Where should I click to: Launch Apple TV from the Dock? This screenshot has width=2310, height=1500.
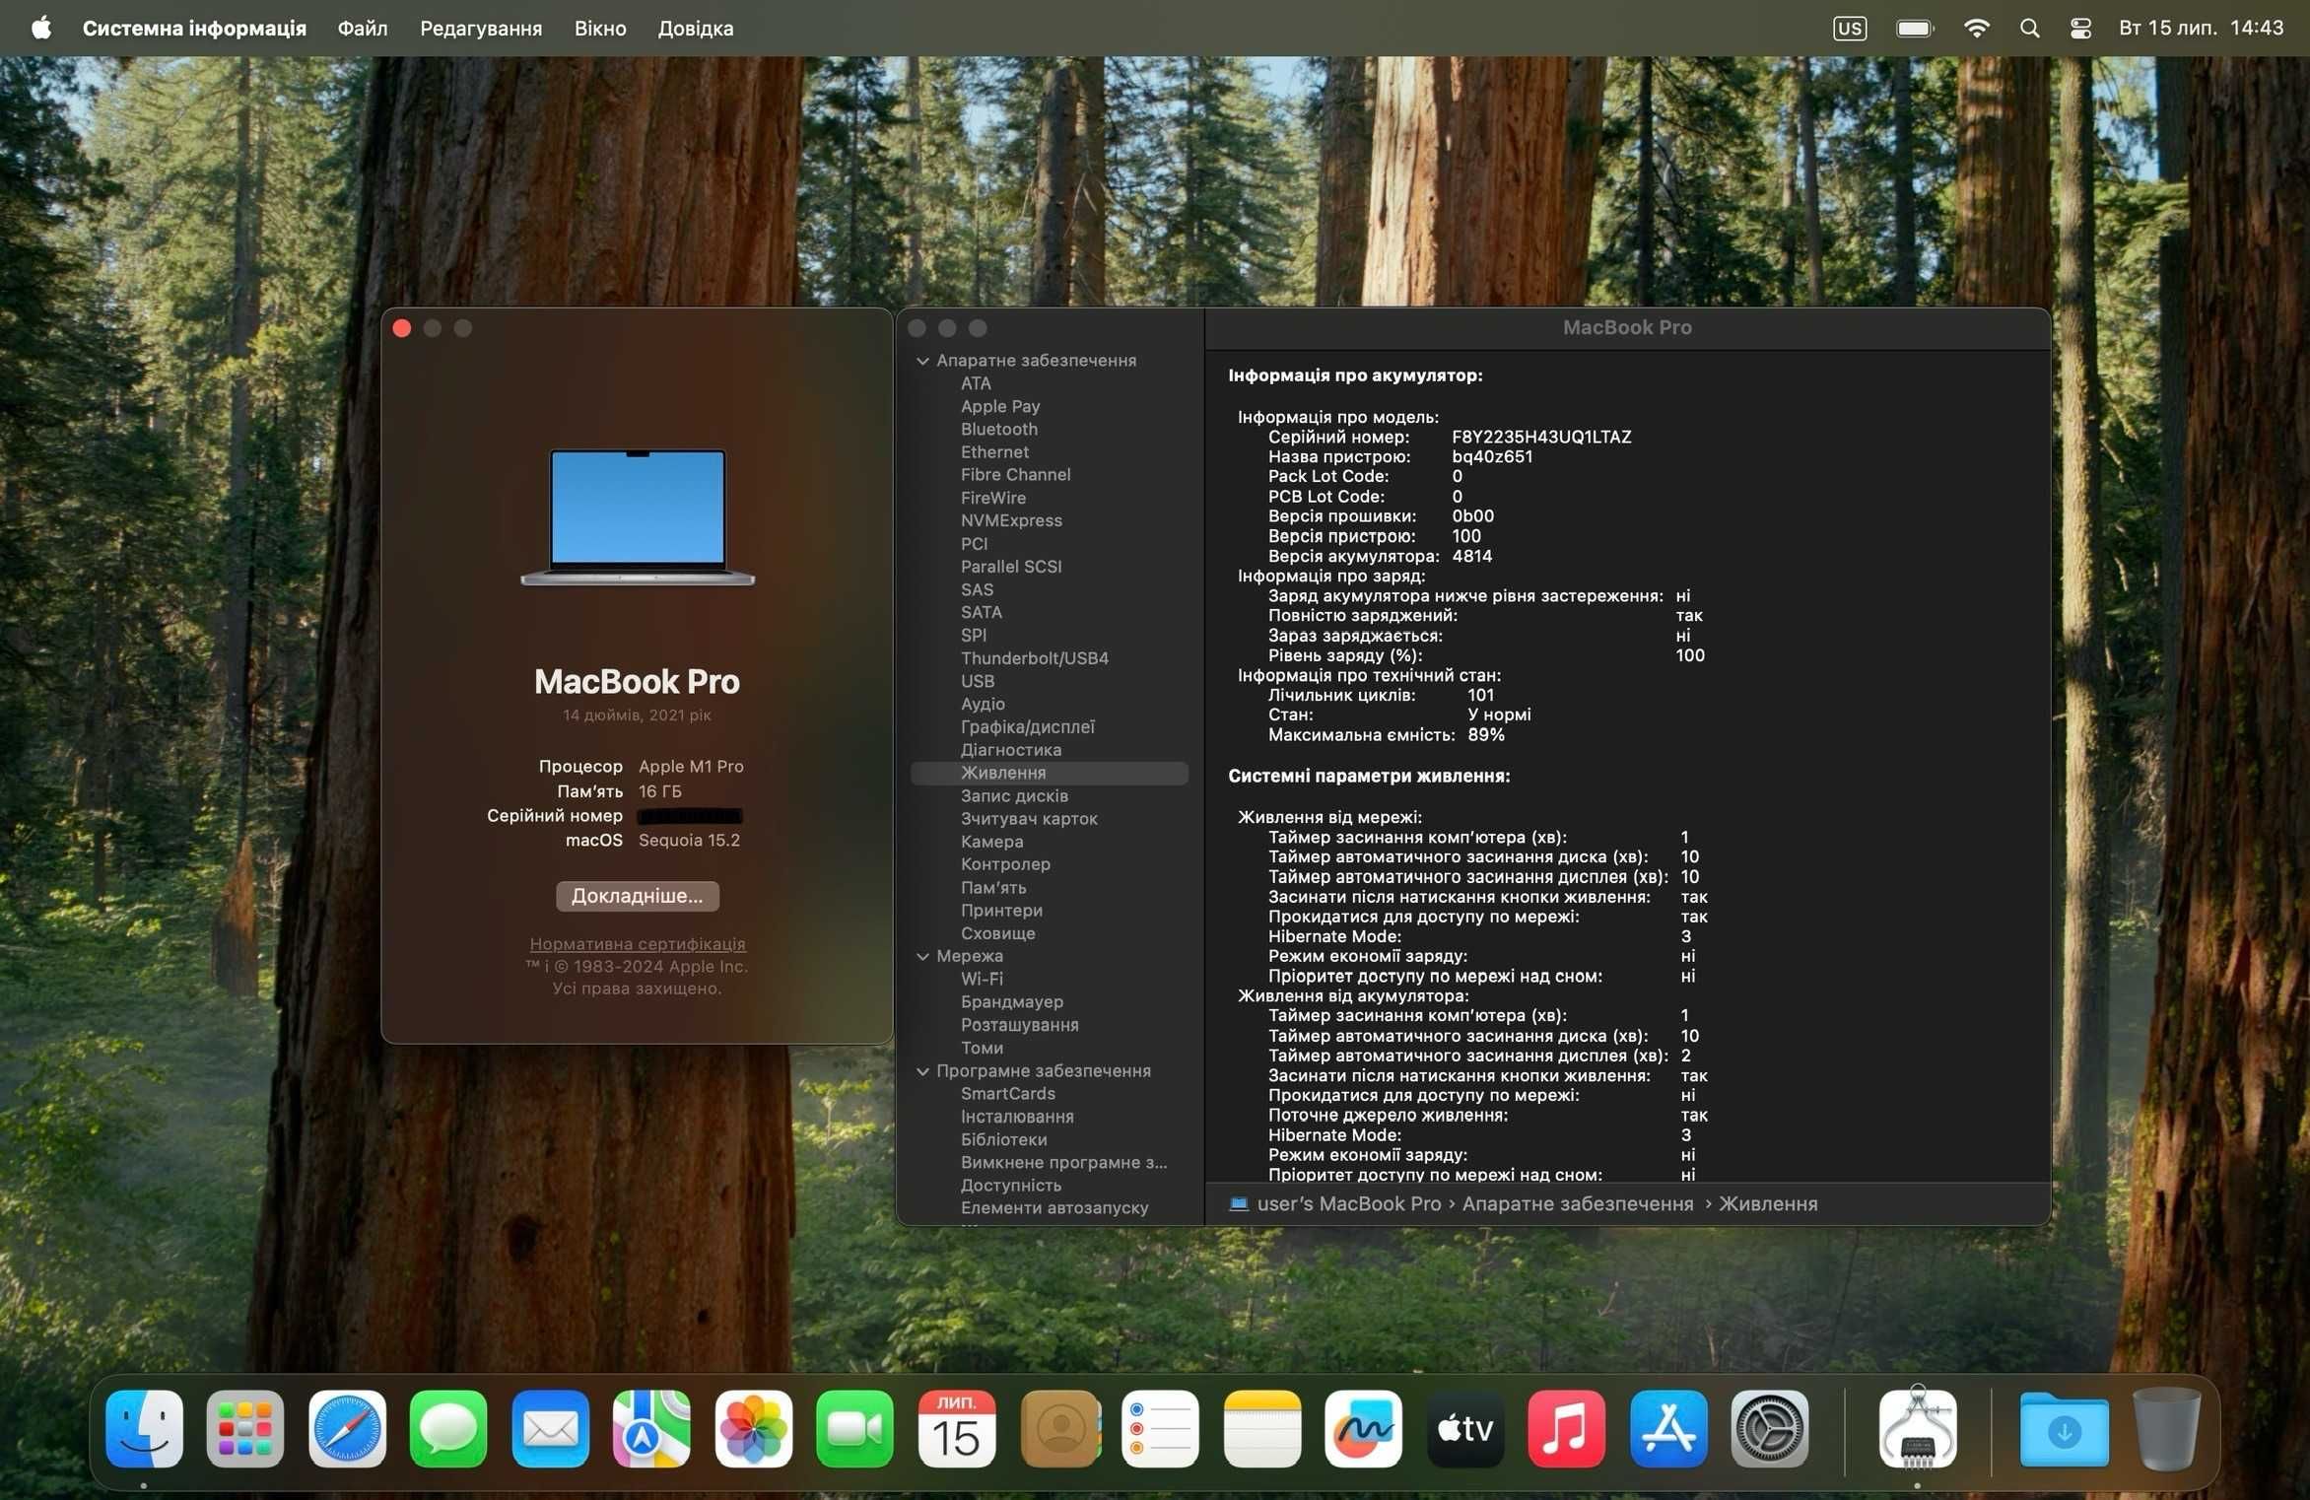(1465, 1428)
